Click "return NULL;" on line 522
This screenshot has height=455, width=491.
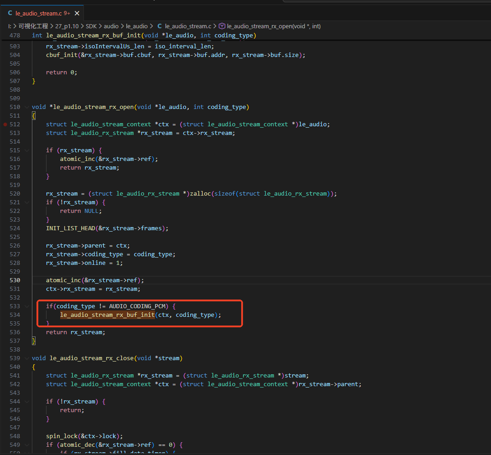pos(81,211)
